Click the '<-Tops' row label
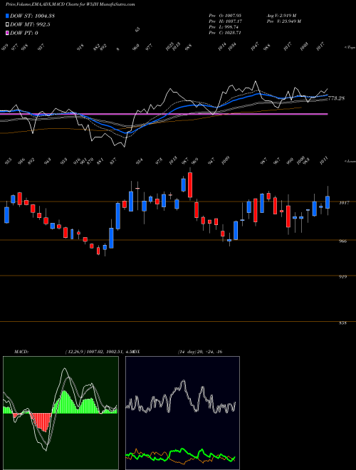 click(x=350, y=48)
